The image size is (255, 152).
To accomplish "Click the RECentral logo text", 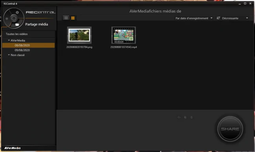I will 41,13.
